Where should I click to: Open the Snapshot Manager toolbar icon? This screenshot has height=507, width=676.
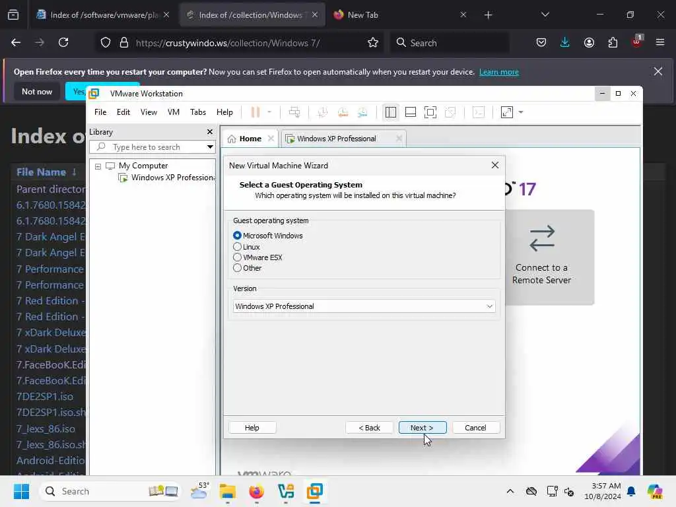point(362,112)
